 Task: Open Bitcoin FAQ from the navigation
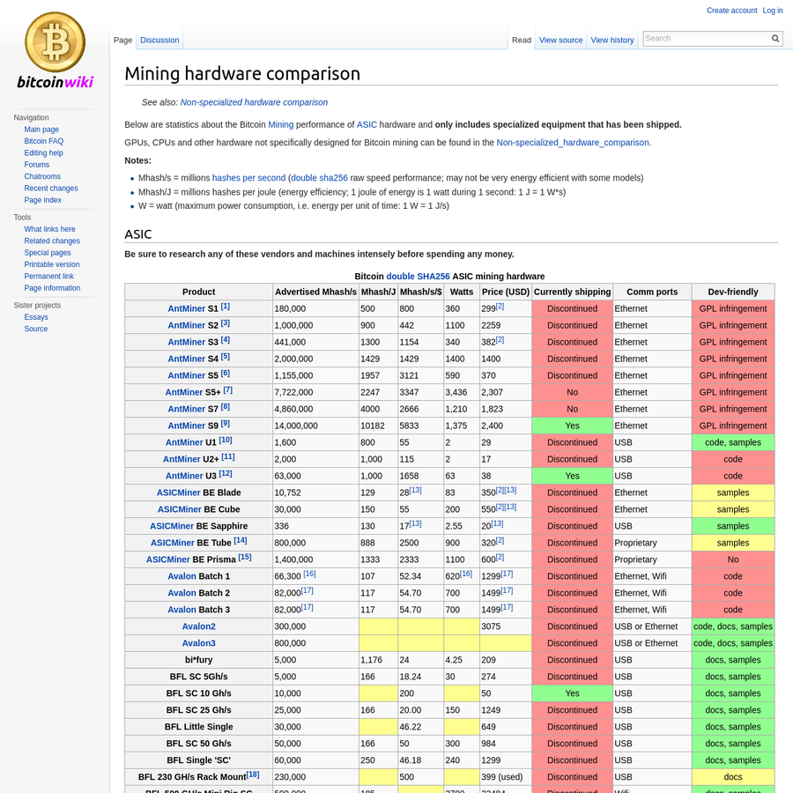coord(43,141)
